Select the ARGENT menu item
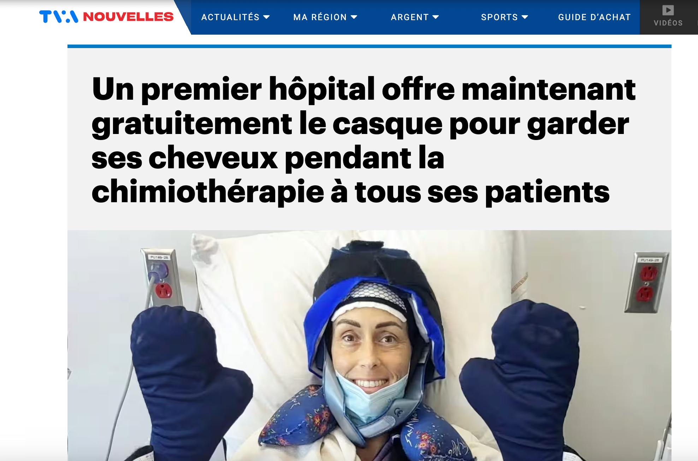This screenshot has width=698, height=461. pos(410,17)
